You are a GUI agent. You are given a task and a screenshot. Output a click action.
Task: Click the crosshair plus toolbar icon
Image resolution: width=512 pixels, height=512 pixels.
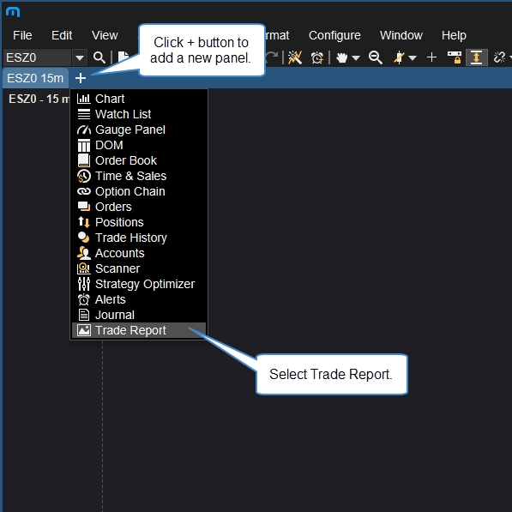431,57
